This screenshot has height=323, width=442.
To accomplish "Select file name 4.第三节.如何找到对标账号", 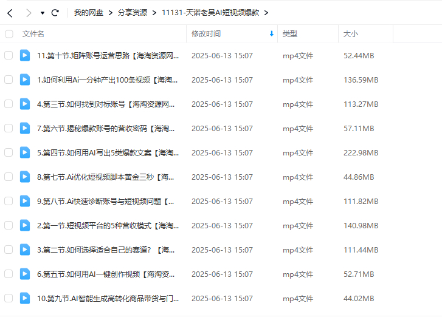I will click(106, 104).
